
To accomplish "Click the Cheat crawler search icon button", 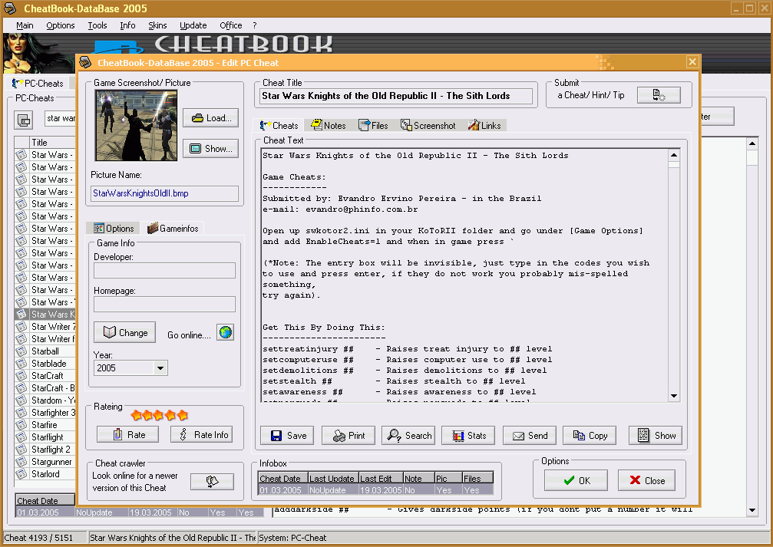I will (212, 481).
